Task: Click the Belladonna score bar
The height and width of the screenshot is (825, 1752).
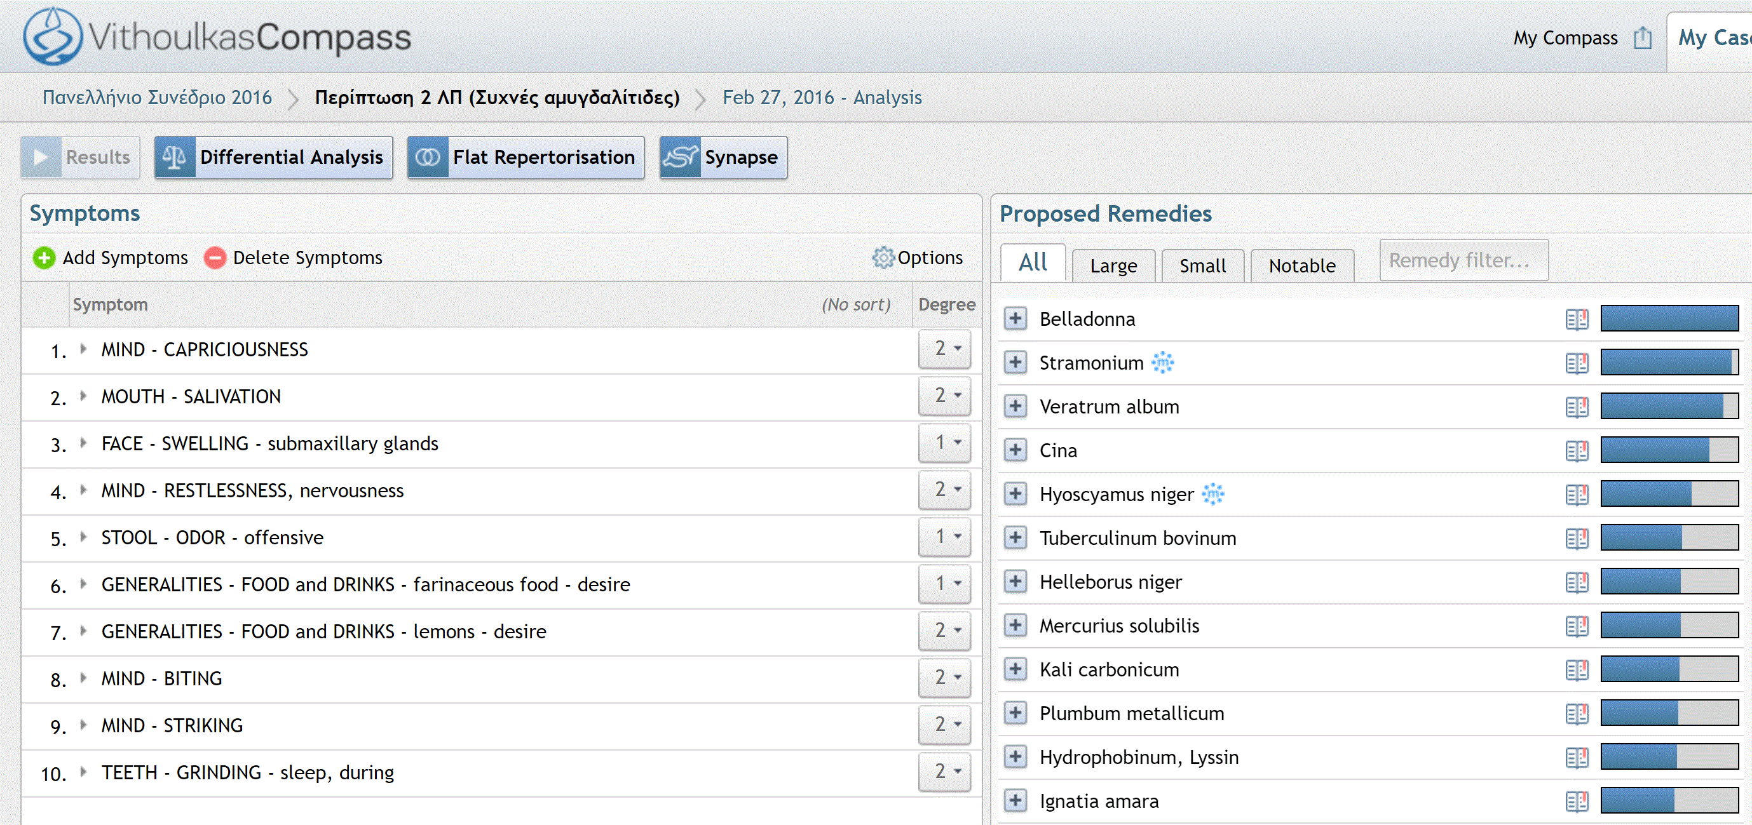Action: point(1669,319)
